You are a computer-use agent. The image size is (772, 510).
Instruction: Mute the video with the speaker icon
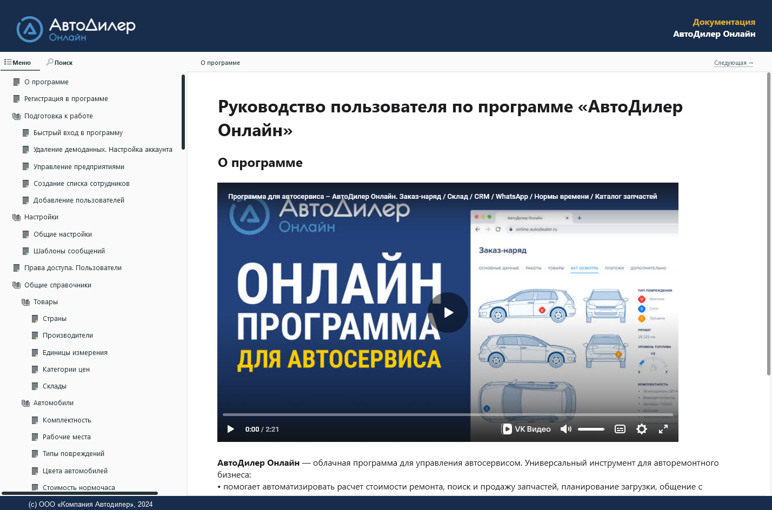(565, 429)
